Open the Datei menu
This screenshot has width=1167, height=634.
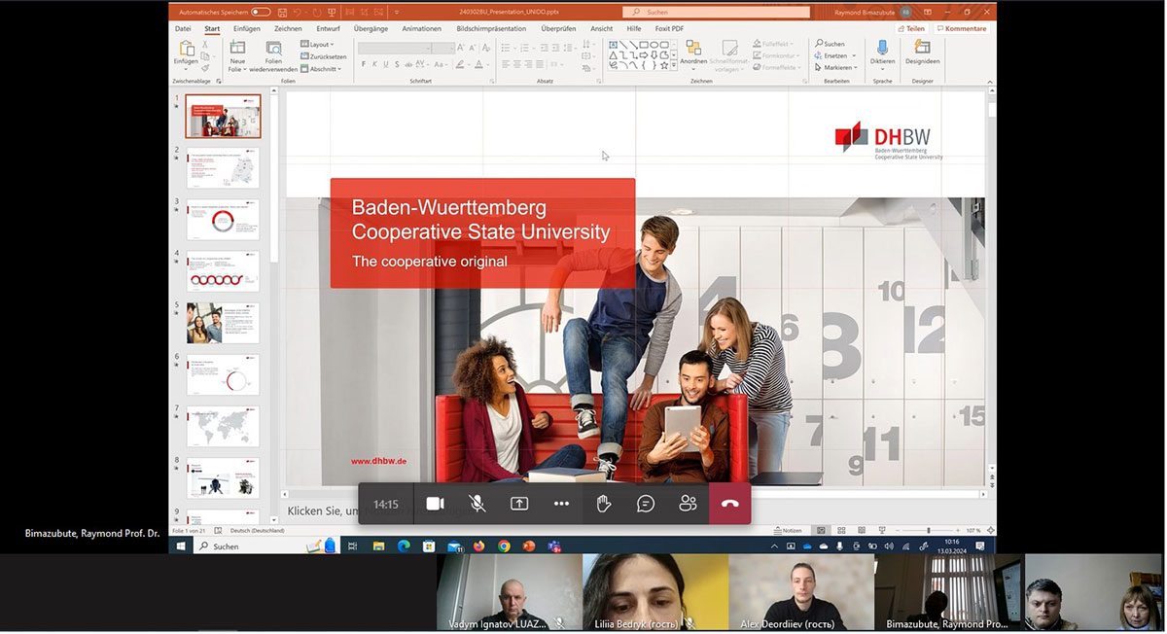tap(183, 28)
